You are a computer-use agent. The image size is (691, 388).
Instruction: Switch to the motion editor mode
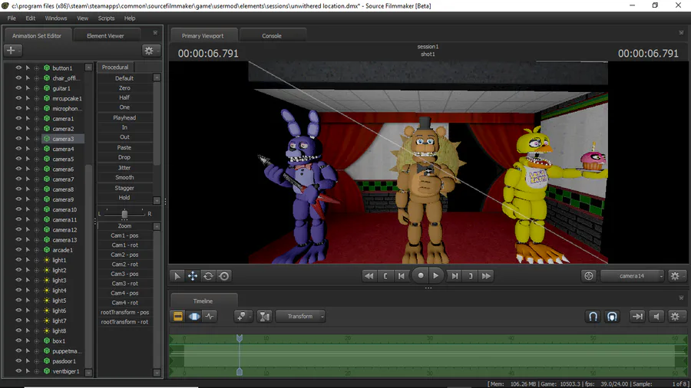[x=194, y=316]
